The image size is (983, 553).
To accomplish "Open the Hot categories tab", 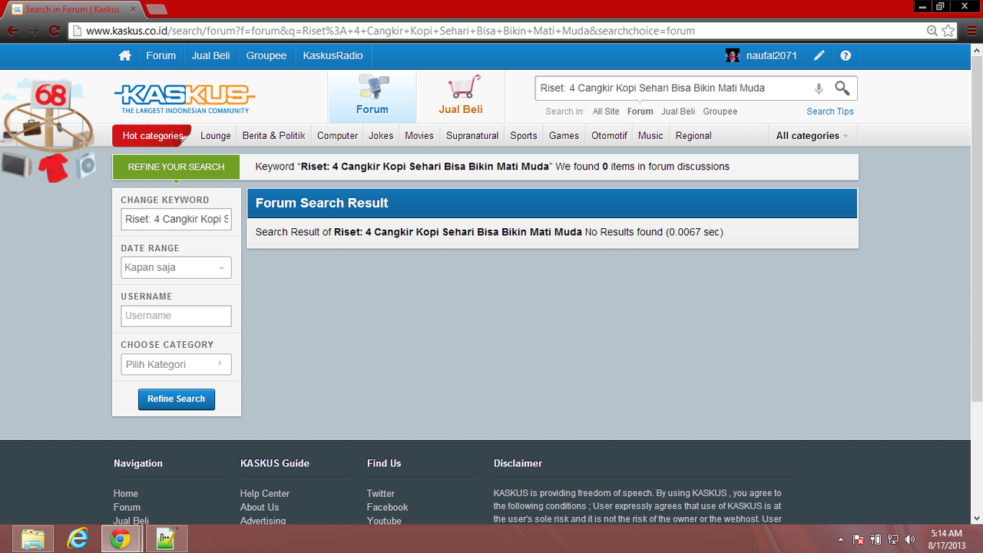I will (153, 136).
